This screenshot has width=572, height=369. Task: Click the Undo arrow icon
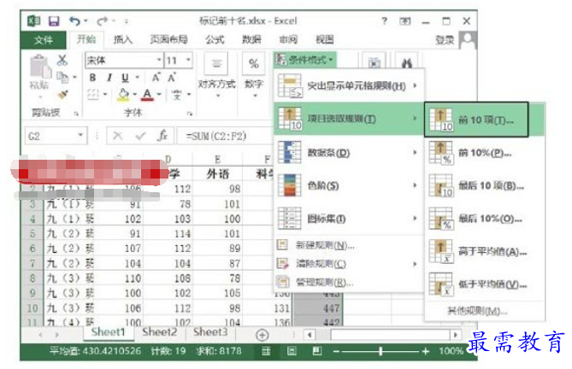[74, 21]
